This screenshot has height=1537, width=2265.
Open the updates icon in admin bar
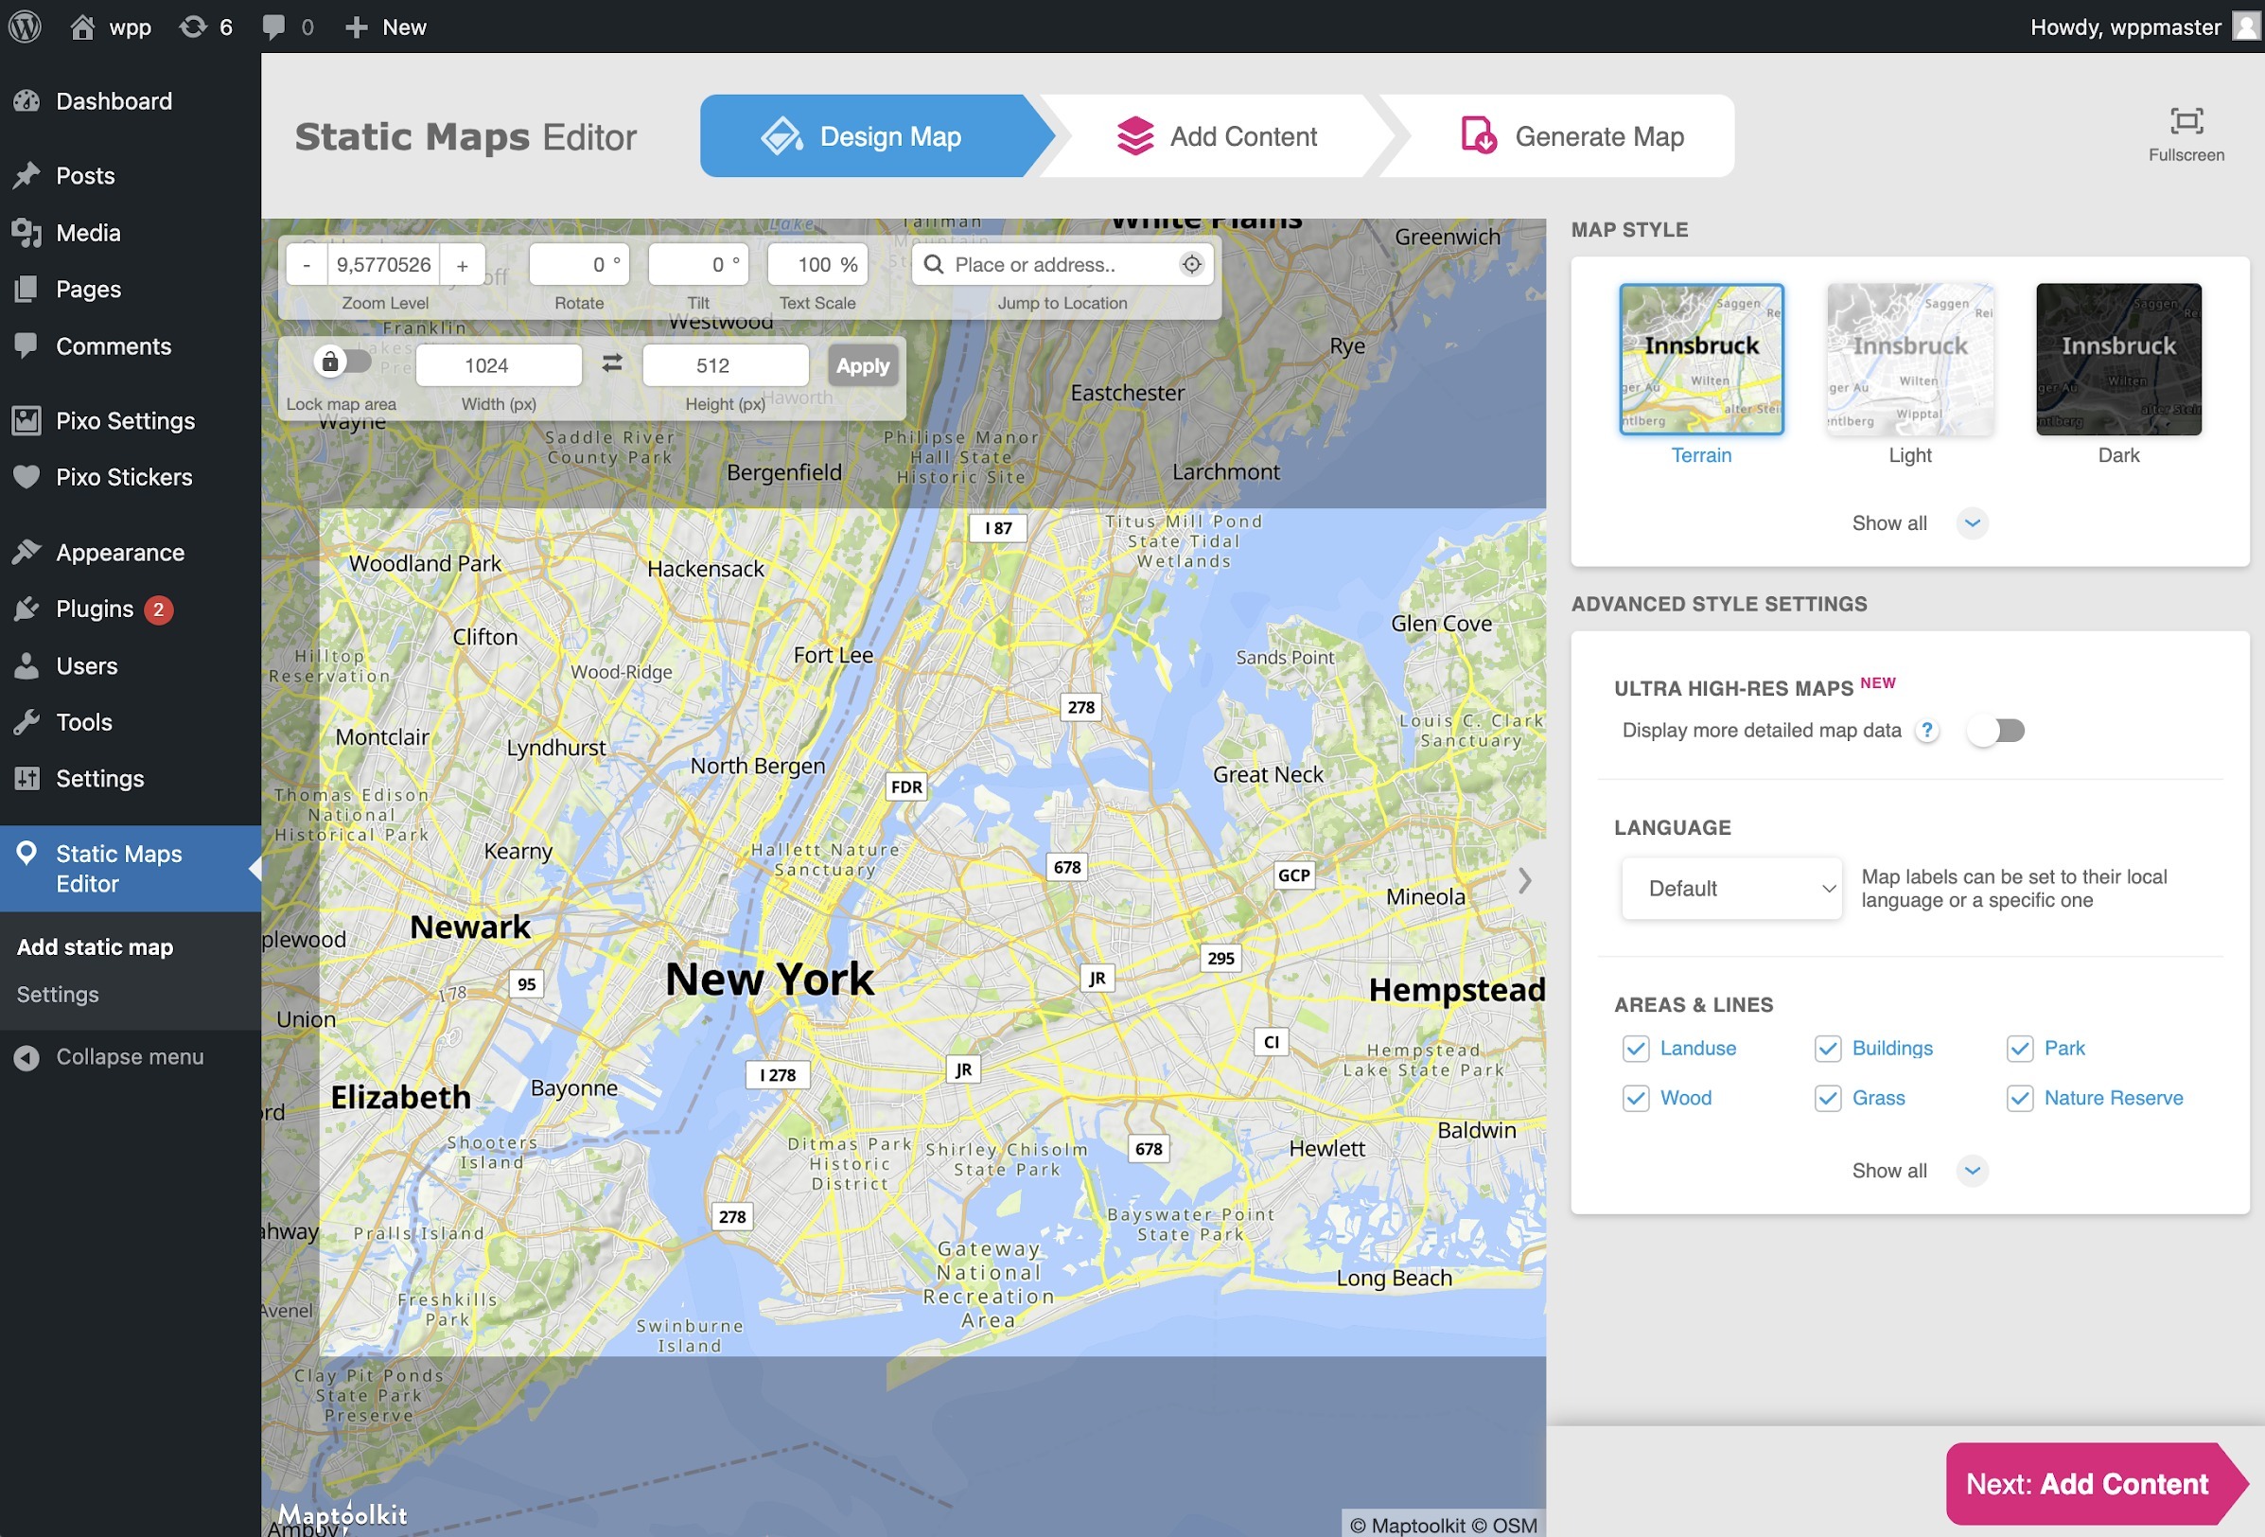coord(193,26)
